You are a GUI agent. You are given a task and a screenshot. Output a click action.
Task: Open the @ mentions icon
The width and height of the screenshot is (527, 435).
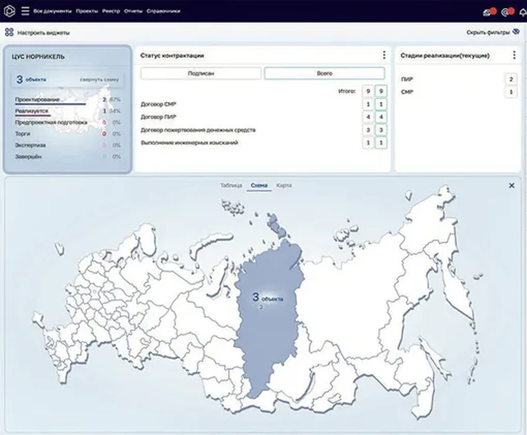click(x=505, y=11)
